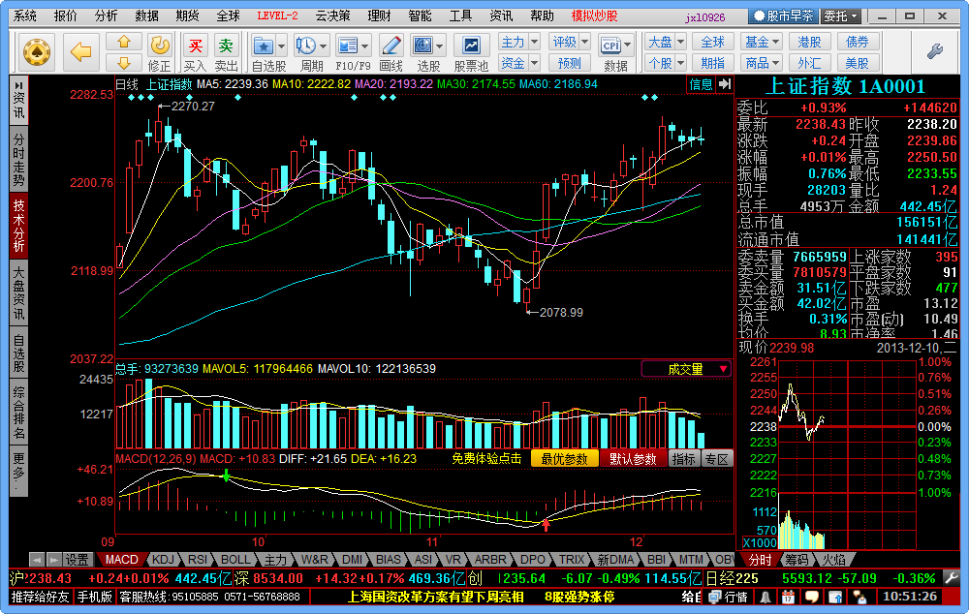Viewport: 969px width, 614px height.
Task: Click the green 卖出 sell icon
Action: point(226,46)
